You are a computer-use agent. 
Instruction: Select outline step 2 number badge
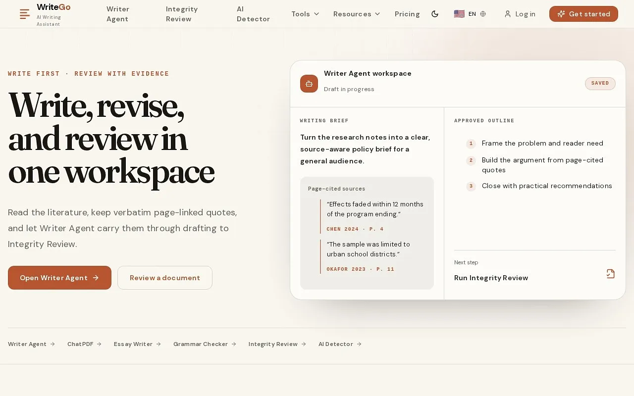(x=471, y=160)
